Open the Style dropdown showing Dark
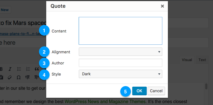The width and height of the screenshot is (213, 105). [x=121, y=74]
